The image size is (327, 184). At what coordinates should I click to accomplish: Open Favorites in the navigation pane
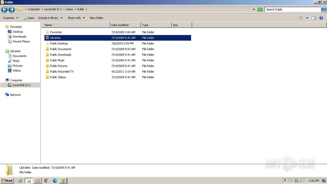tap(16, 27)
